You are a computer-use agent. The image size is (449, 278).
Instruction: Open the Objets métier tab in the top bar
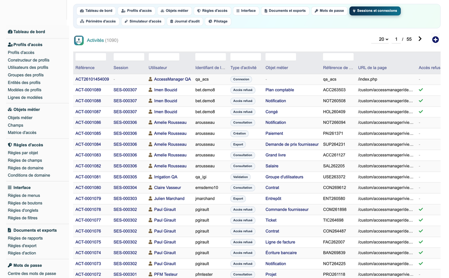point(174,11)
